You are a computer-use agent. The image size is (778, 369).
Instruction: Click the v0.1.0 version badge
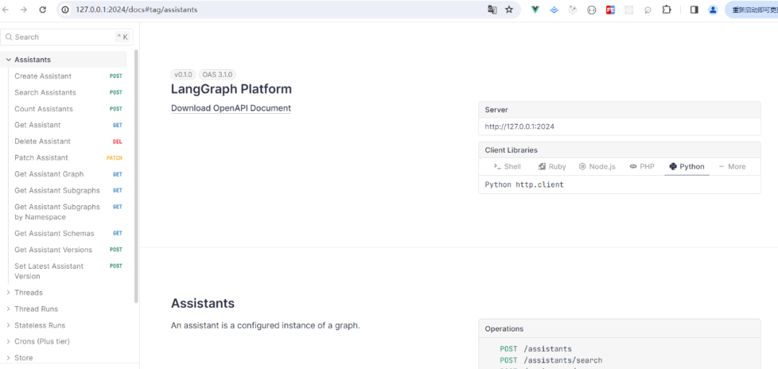click(x=184, y=74)
